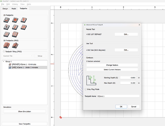Viewport: 165px width, 126px height.
Task: Click the Change Vectors button
Action: point(112,65)
